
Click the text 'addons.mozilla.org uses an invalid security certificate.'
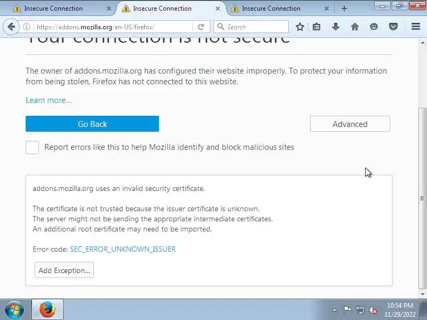pos(118,188)
